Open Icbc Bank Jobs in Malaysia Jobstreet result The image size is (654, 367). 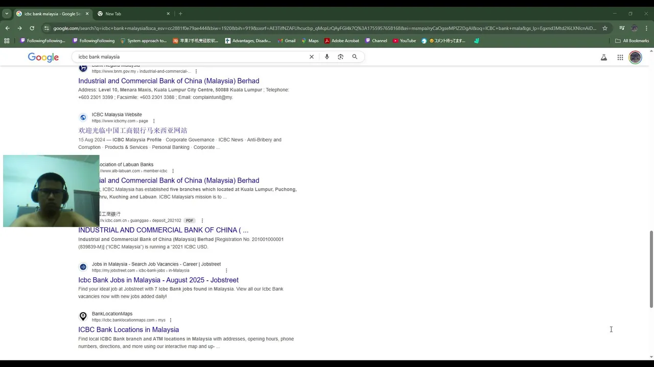coord(158,280)
